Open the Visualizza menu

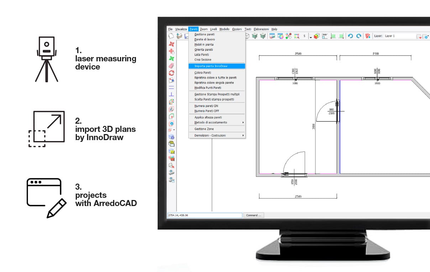(181, 29)
